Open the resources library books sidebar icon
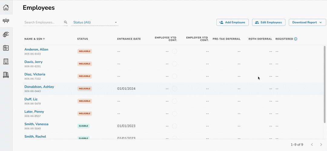This screenshot has height=151, width=327. coord(6,75)
